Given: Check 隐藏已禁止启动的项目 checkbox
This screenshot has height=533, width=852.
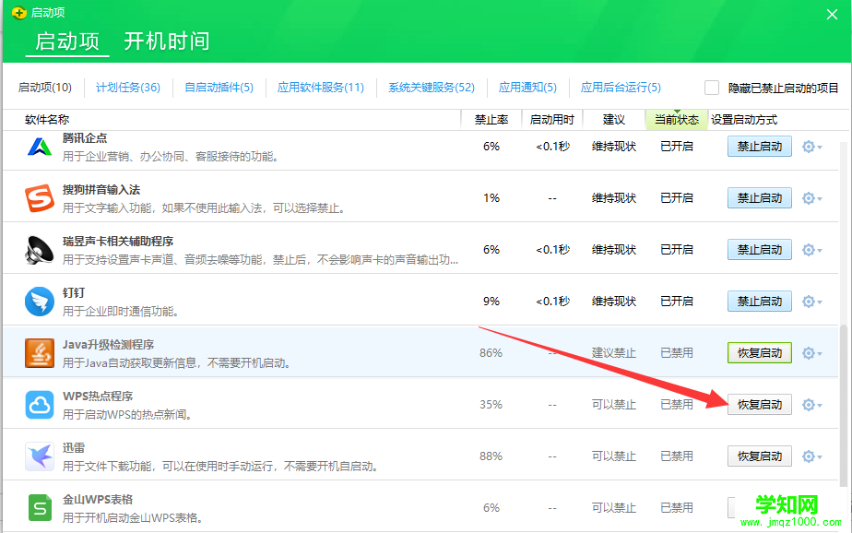Looking at the screenshot, I should pyautogui.click(x=712, y=88).
